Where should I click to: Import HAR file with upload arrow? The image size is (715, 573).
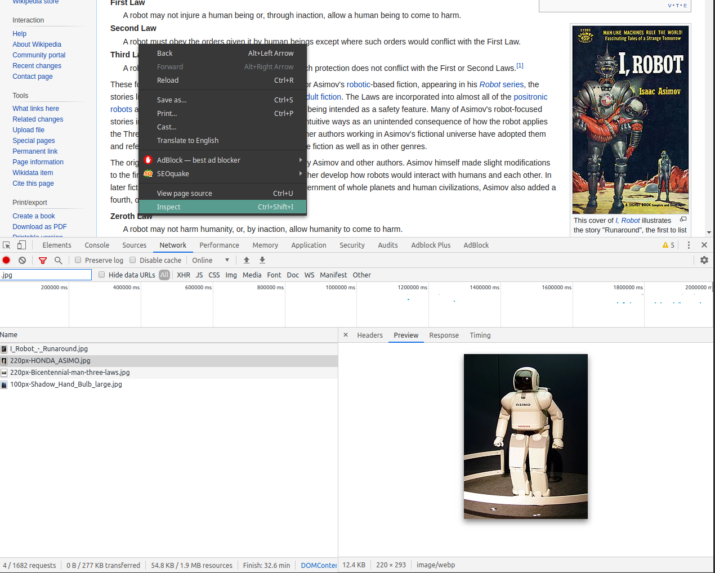click(x=247, y=260)
